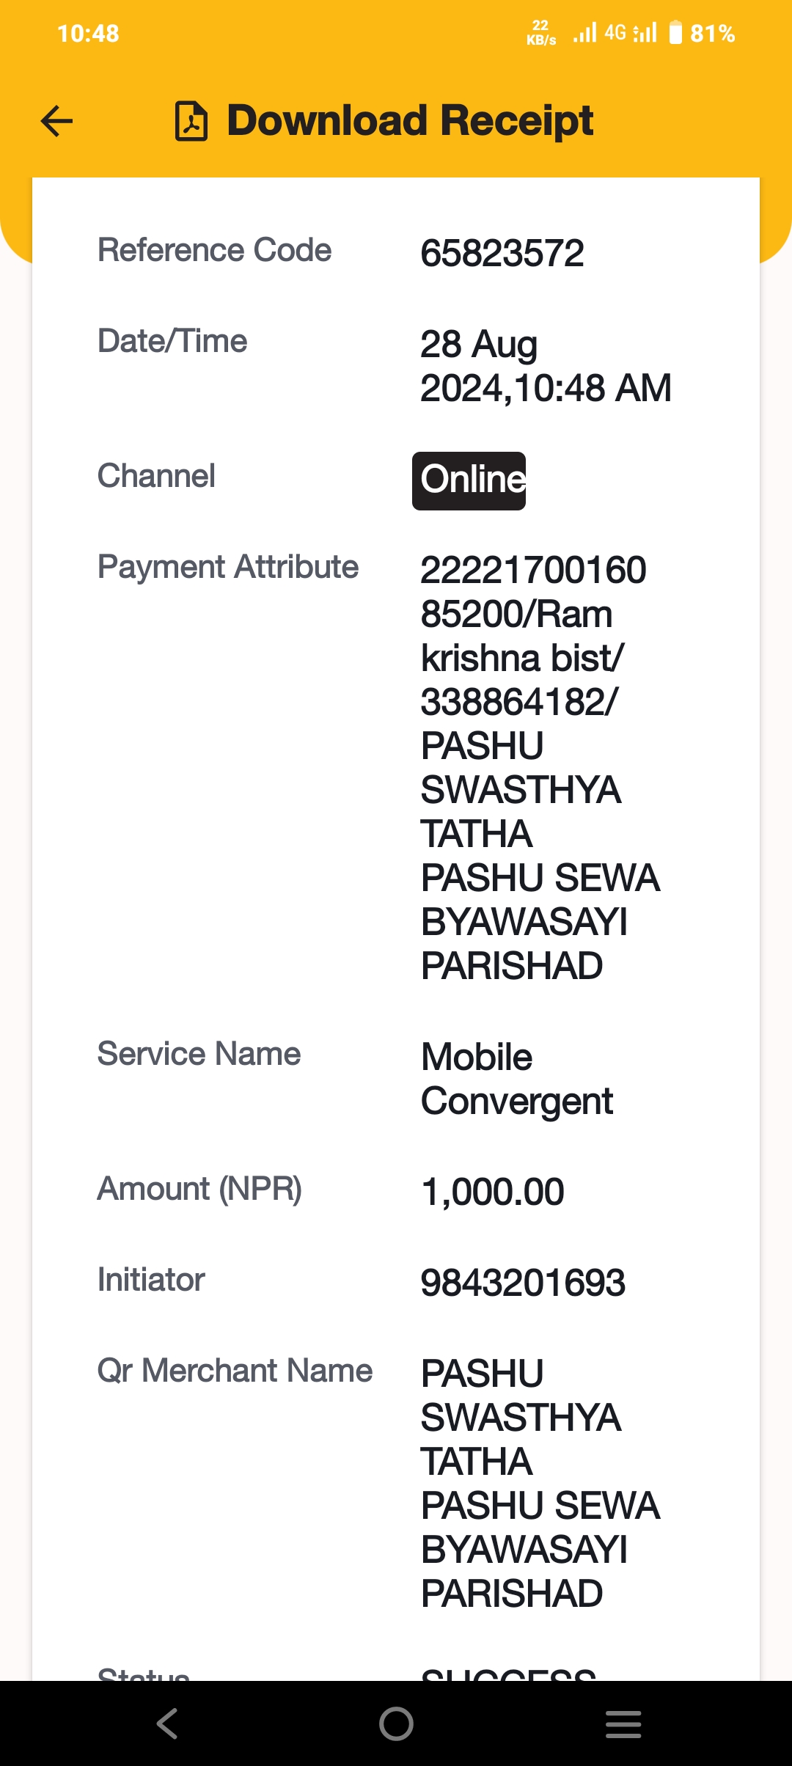Tap Mobile Convergent service name
Screen dimensions: 792x1766
(x=517, y=1079)
